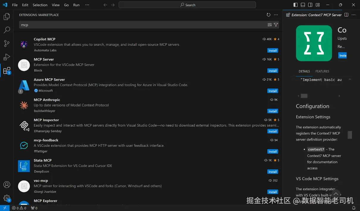Click the code block horizontal scrollbar thumb
The width and height of the screenshot is (360, 211).
pyautogui.click(x=304, y=96)
